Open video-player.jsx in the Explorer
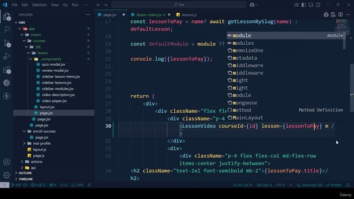The image size is (354, 199). [x=54, y=101]
